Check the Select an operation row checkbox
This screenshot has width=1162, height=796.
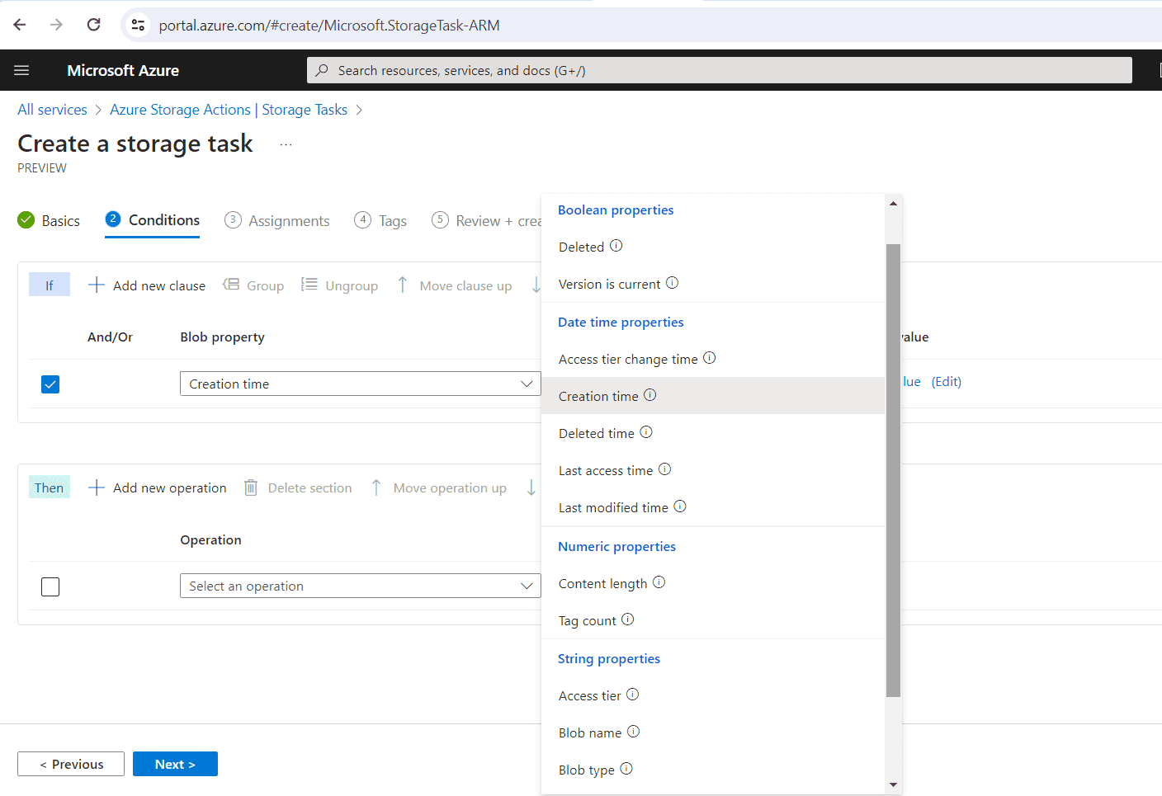pos(50,586)
